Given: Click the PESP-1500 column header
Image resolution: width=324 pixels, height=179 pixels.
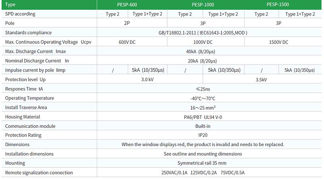Looking at the screenshot, I should (278, 5).
